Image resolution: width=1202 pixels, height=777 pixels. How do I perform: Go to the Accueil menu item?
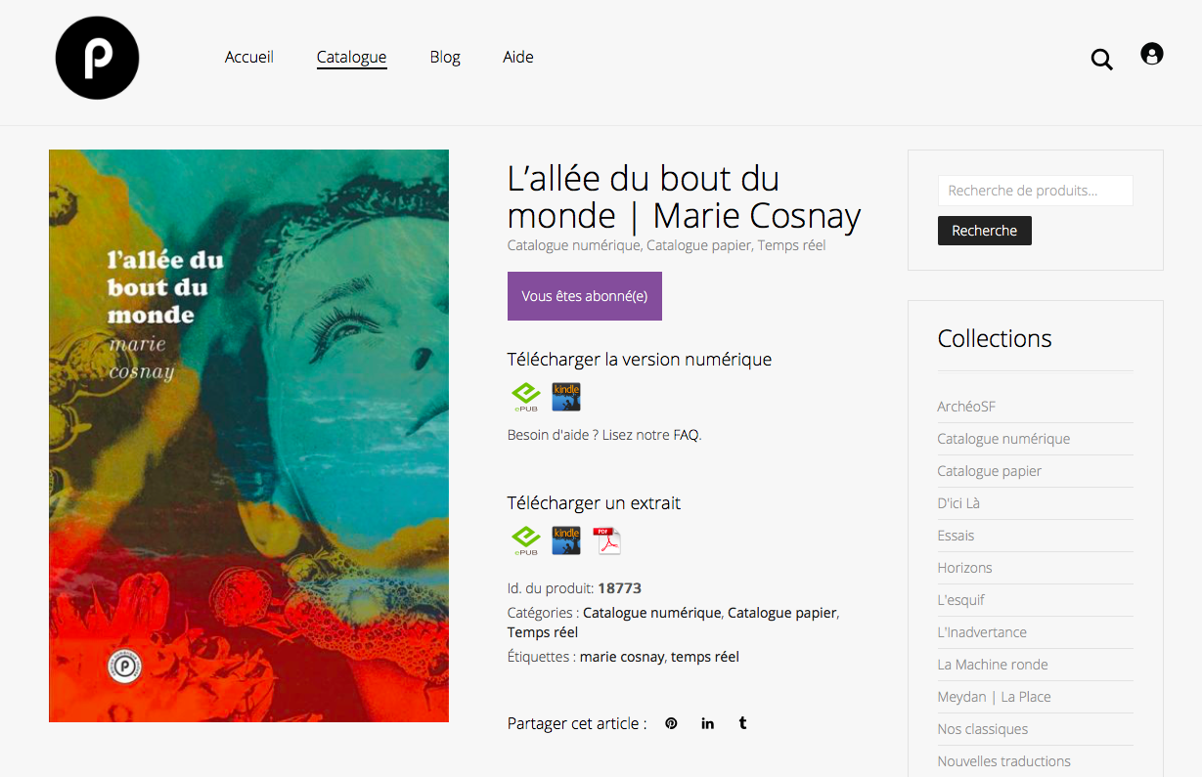[249, 57]
